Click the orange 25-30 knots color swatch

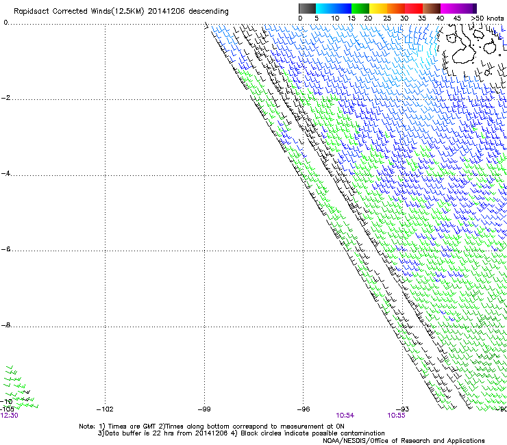(396, 8)
